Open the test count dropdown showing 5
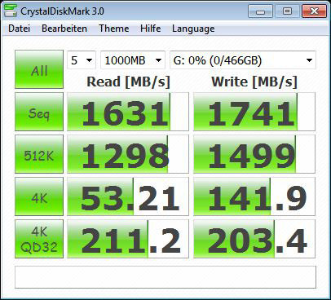The height and width of the screenshot is (300, 331). point(82,60)
